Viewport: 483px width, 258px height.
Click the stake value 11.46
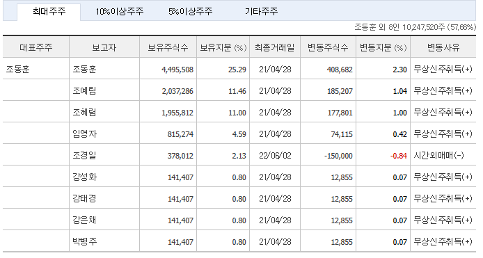[237, 91]
